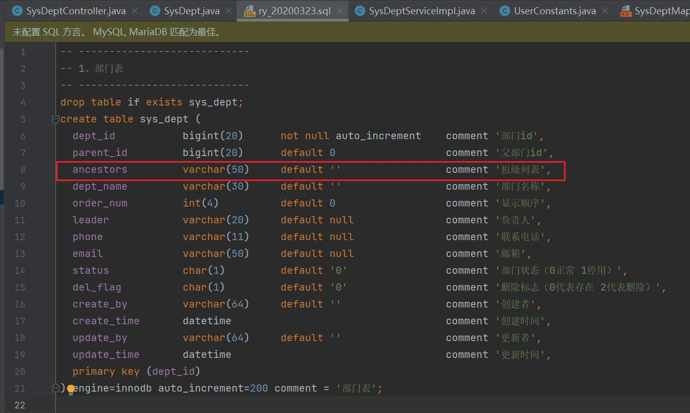Click line number 8 in the gutter
690x413 pixels.
click(21, 169)
